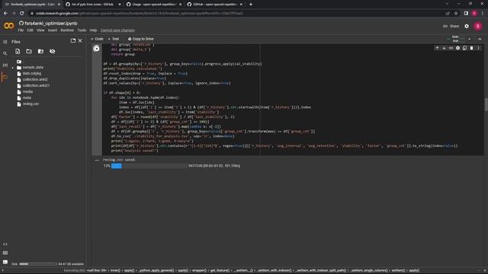Screen dimensions: 488x274
Task: Open Colab settings gear icon
Action: coord(467,26)
